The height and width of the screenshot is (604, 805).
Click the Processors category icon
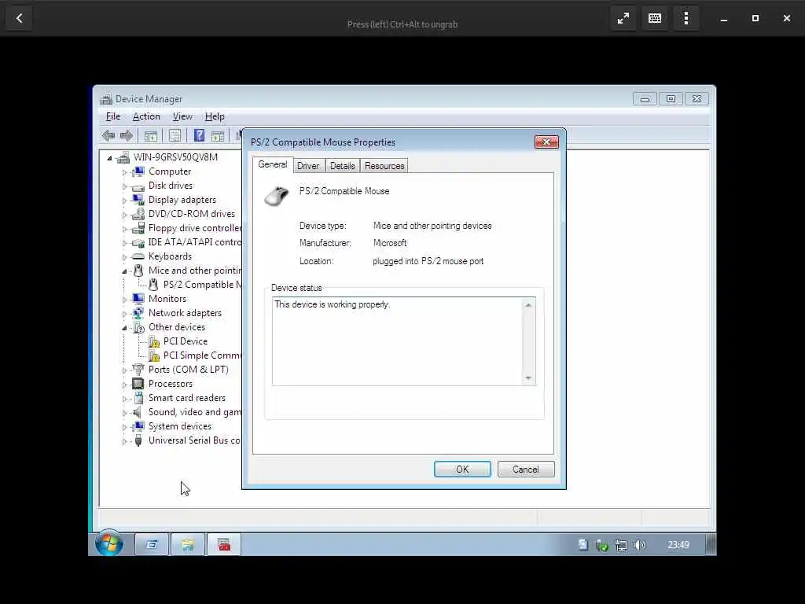(138, 384)
